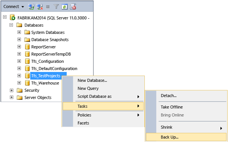
Task: Select the Security tree label
Action: [x=32, y=91]
